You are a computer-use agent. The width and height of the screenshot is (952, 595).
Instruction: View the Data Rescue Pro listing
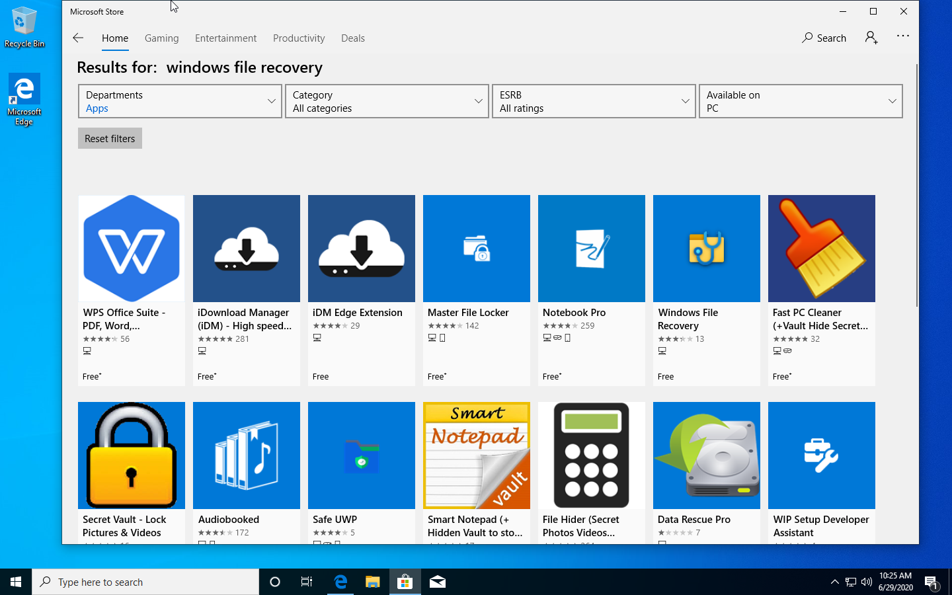[x=706, y=463]
